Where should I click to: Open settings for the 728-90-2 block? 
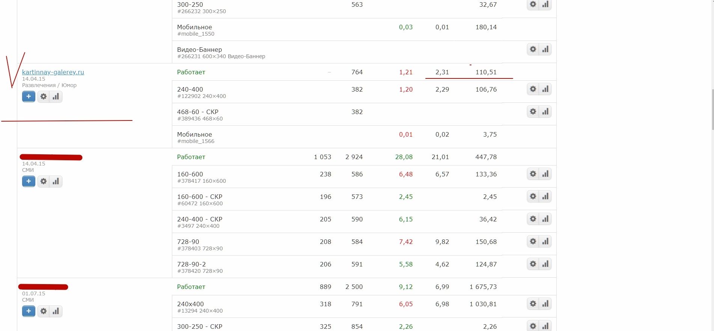point(533,264)
